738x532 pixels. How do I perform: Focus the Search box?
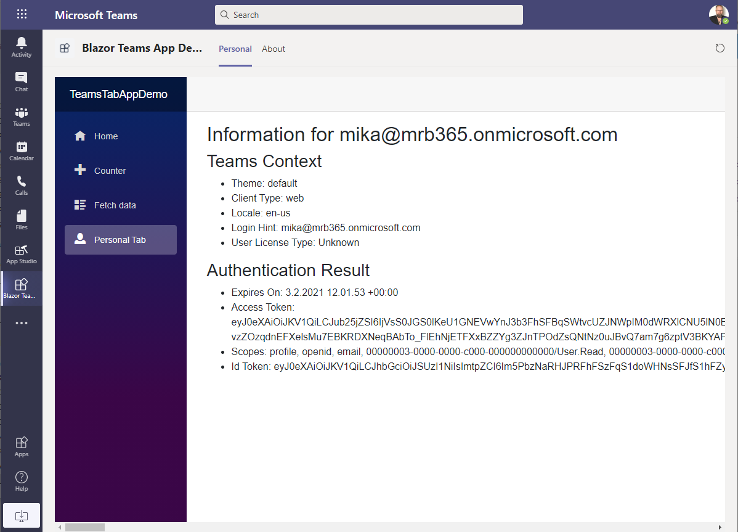click(x=368, y=15)
